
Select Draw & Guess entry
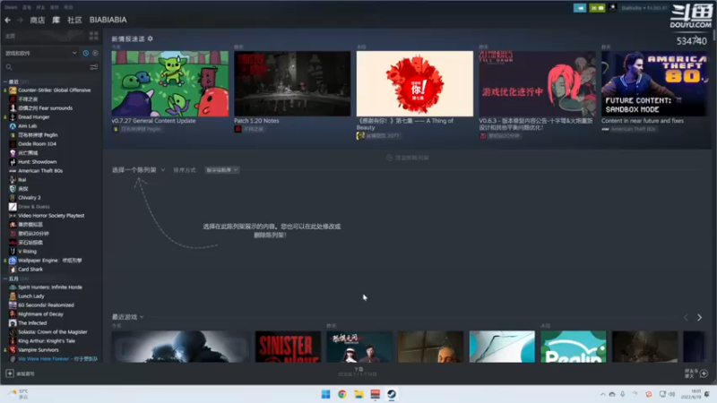point(33,207)
